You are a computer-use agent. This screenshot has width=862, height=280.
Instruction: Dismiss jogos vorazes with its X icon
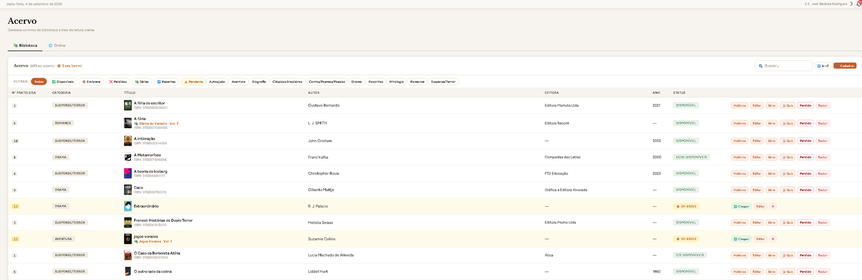[773, 239]
